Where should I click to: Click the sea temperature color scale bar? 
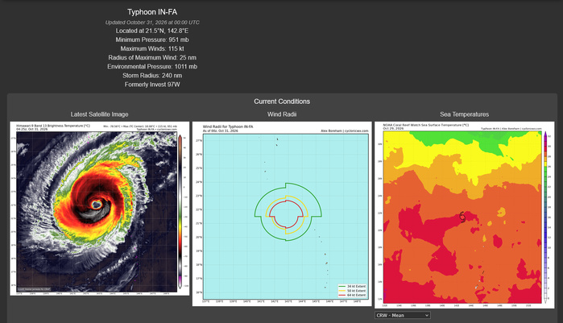(545, 217)
